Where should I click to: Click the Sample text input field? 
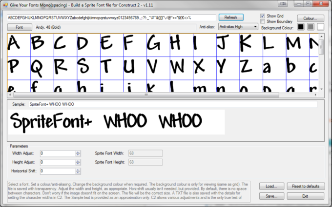click(172, 104)
